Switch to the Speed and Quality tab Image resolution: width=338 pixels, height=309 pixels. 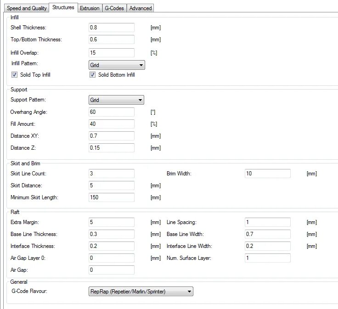pos(27,8)
